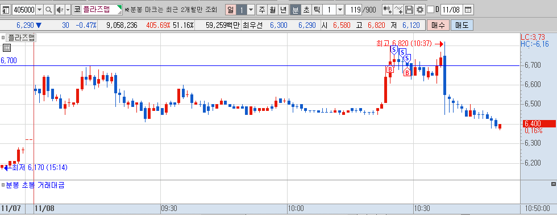The width and height of the screenshot is (557, 215).
Task: Select the 초 (second) chart period
Action: [x=306, y=10]
